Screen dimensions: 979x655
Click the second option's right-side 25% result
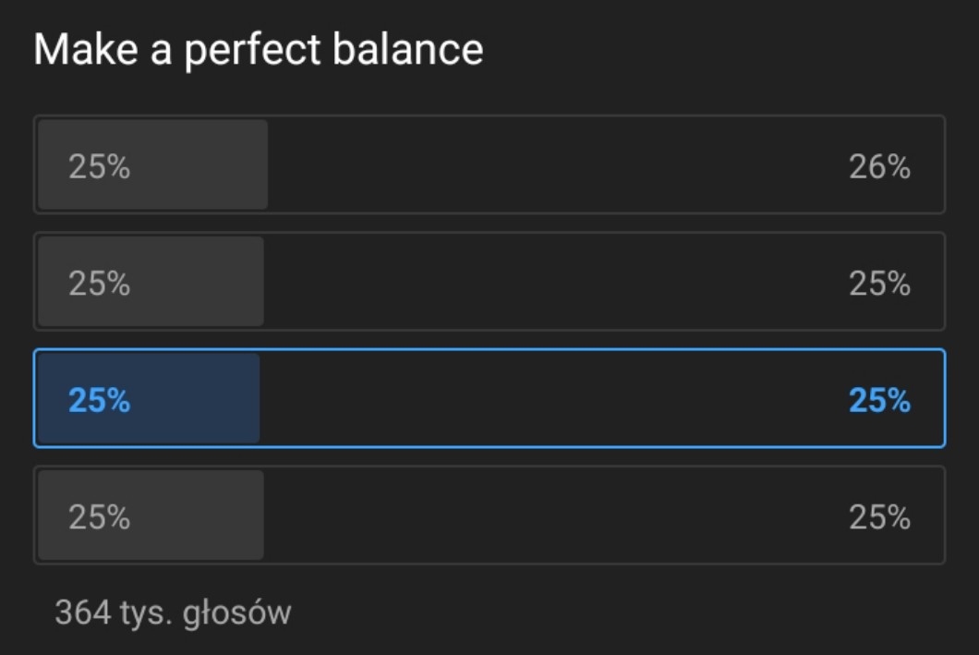tap(879, 285)
